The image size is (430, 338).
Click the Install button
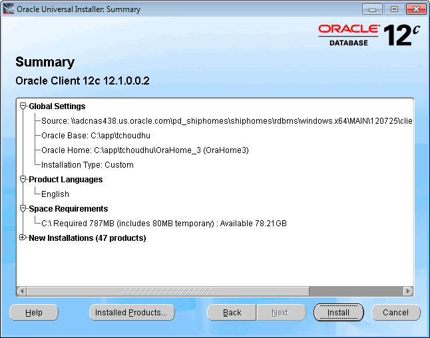point(338,312)
